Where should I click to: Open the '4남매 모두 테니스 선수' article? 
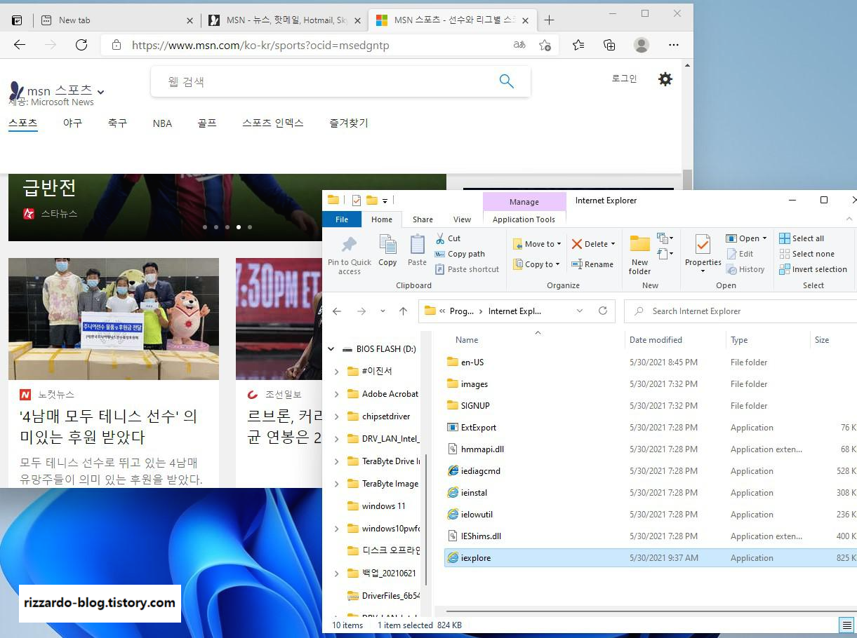click(x=108, y=426)
